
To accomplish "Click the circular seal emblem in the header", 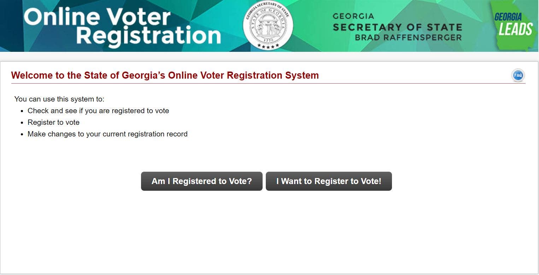I will (x=268, y=25).
